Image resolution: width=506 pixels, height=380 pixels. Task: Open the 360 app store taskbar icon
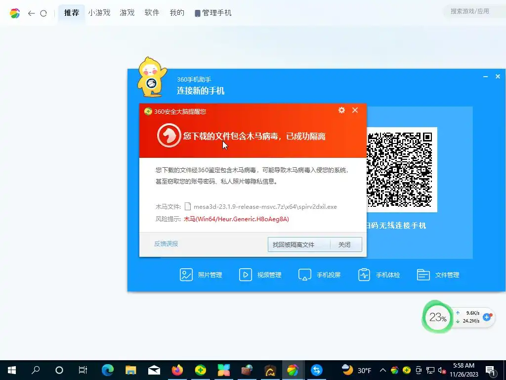pos(293,370)
